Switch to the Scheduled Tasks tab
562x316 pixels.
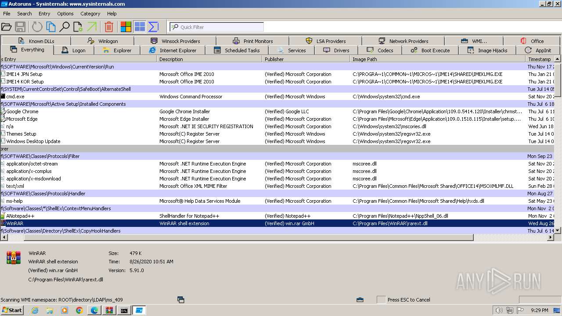tap(237, 50)
